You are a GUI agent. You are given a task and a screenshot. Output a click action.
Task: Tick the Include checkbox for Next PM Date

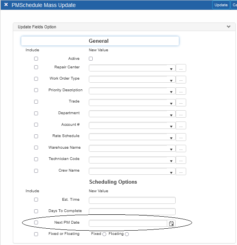click(36, 222)
